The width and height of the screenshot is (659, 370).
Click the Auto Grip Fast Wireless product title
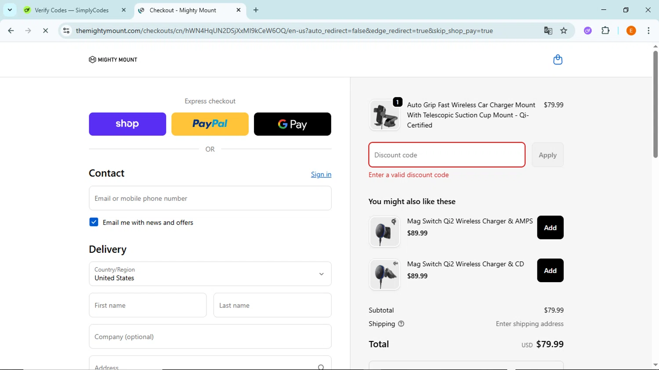(x=471, y=115)
